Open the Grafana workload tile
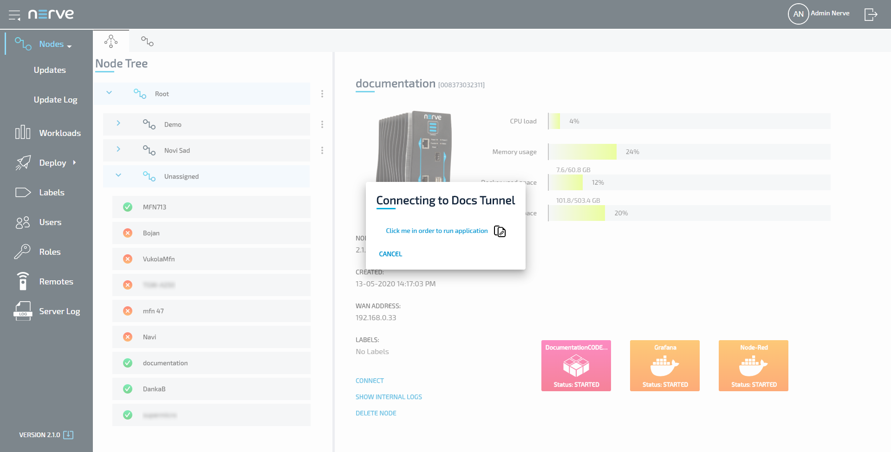This screenshot has width=891, height=452. (x=664, y=366)
